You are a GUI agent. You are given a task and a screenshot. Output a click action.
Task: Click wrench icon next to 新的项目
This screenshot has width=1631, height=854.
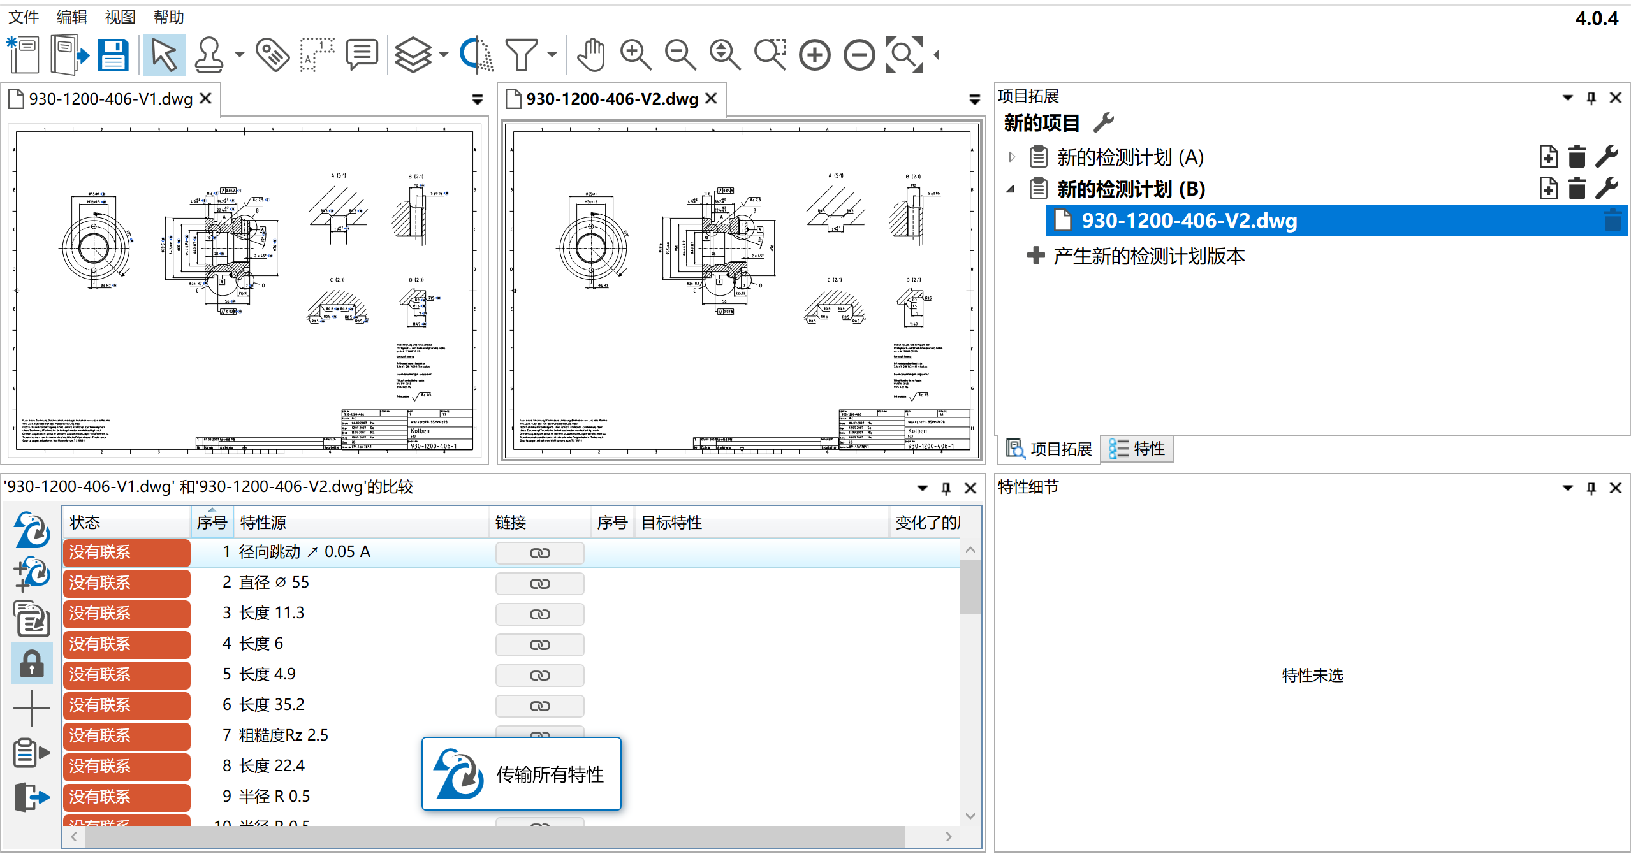click(x=1103, y=122)
